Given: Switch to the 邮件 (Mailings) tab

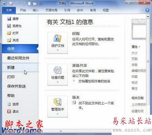Looking at the screenshot, I should 80,10.
